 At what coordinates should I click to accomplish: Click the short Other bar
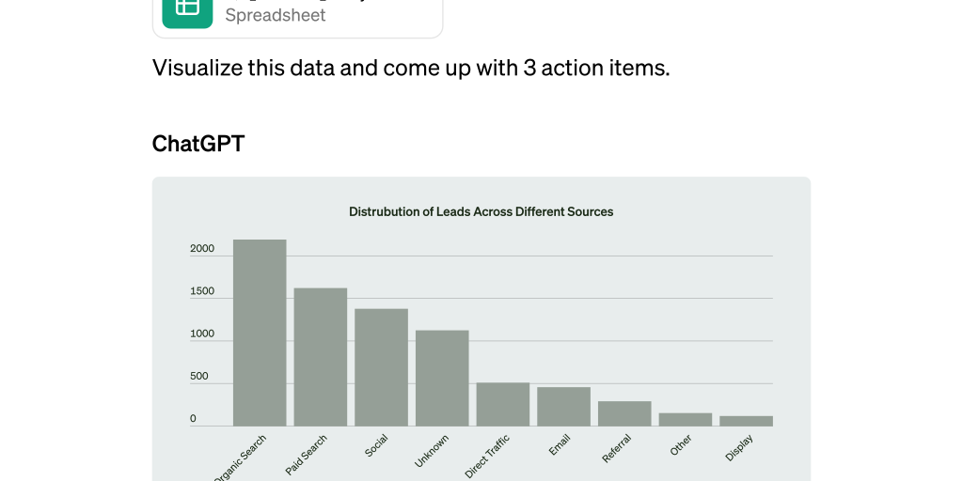click(x=685, y=419)
